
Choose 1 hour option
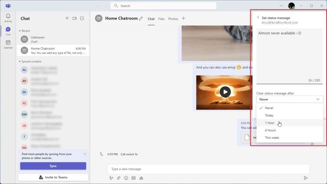[289, 123]
